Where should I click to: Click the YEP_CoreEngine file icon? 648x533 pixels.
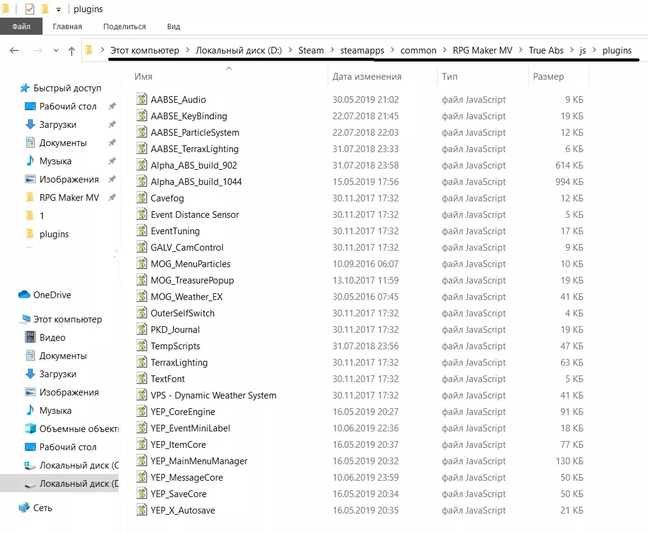point(142,411)
